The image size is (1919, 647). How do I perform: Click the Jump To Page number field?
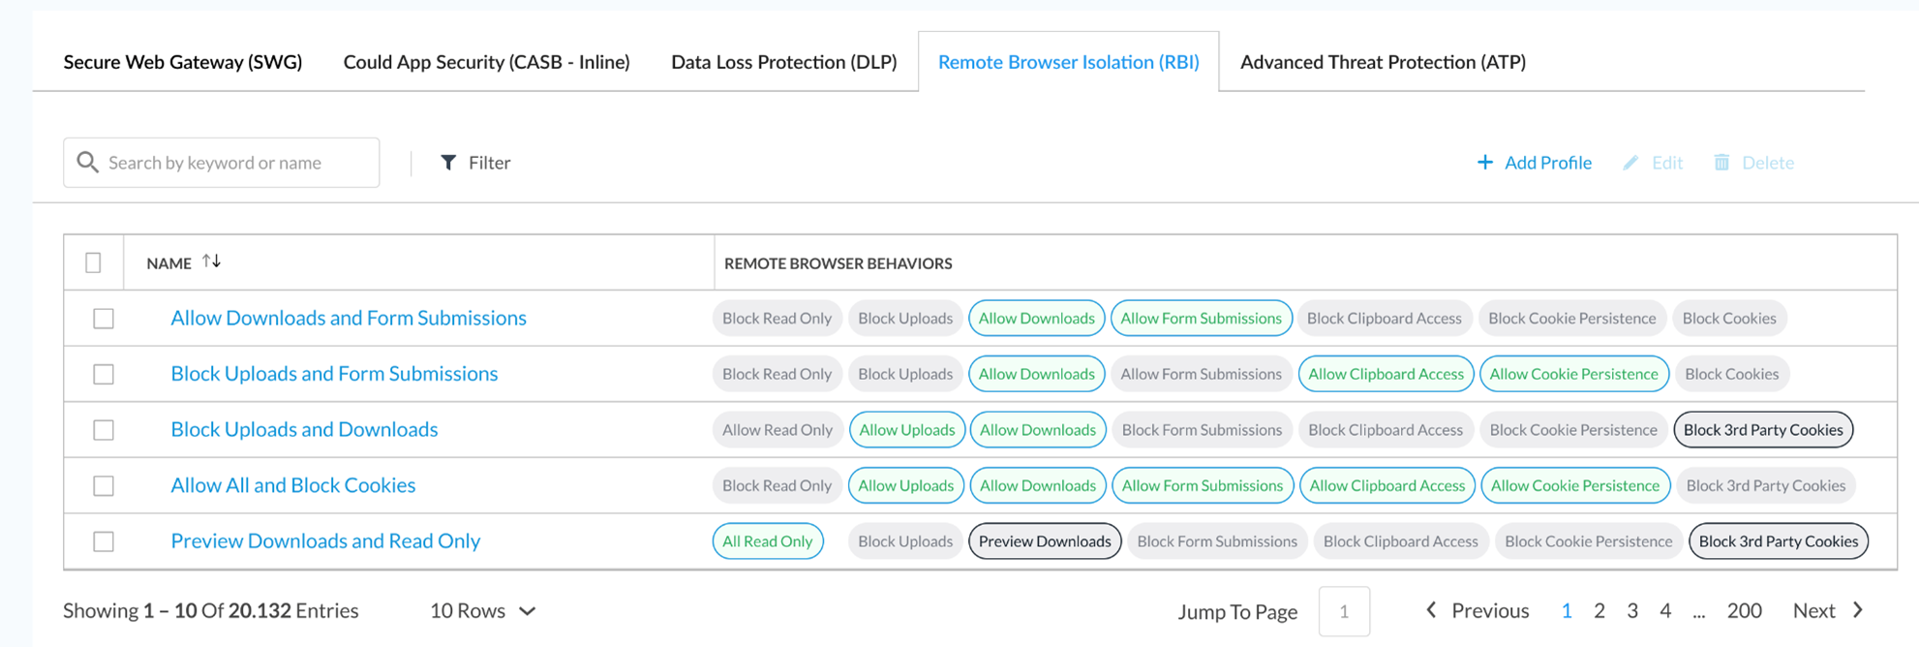(1344, 611)
